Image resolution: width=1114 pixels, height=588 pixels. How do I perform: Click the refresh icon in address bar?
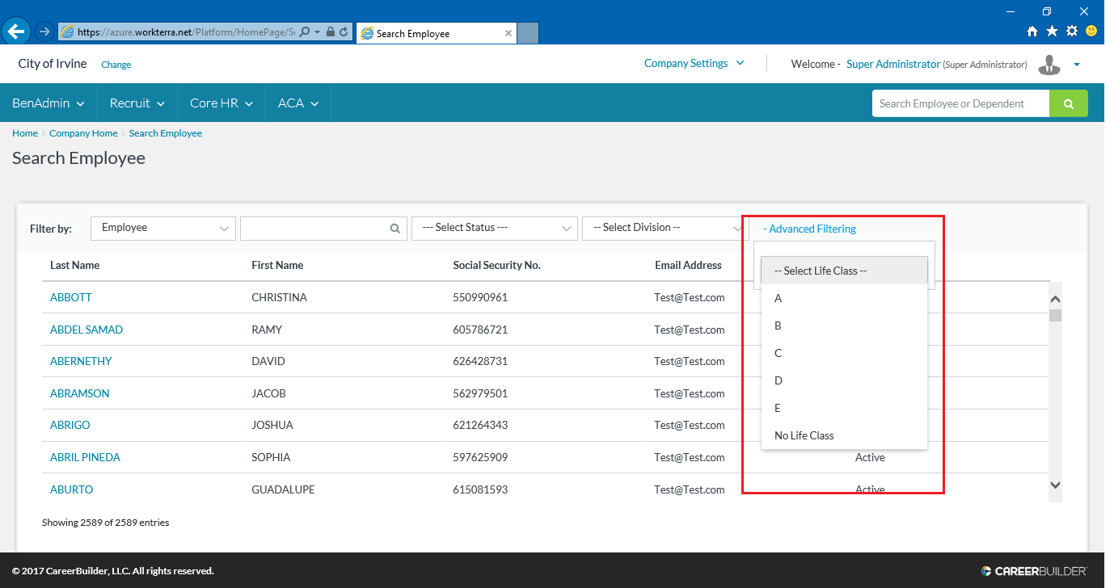pyautogui.click(x=344, y=32)
